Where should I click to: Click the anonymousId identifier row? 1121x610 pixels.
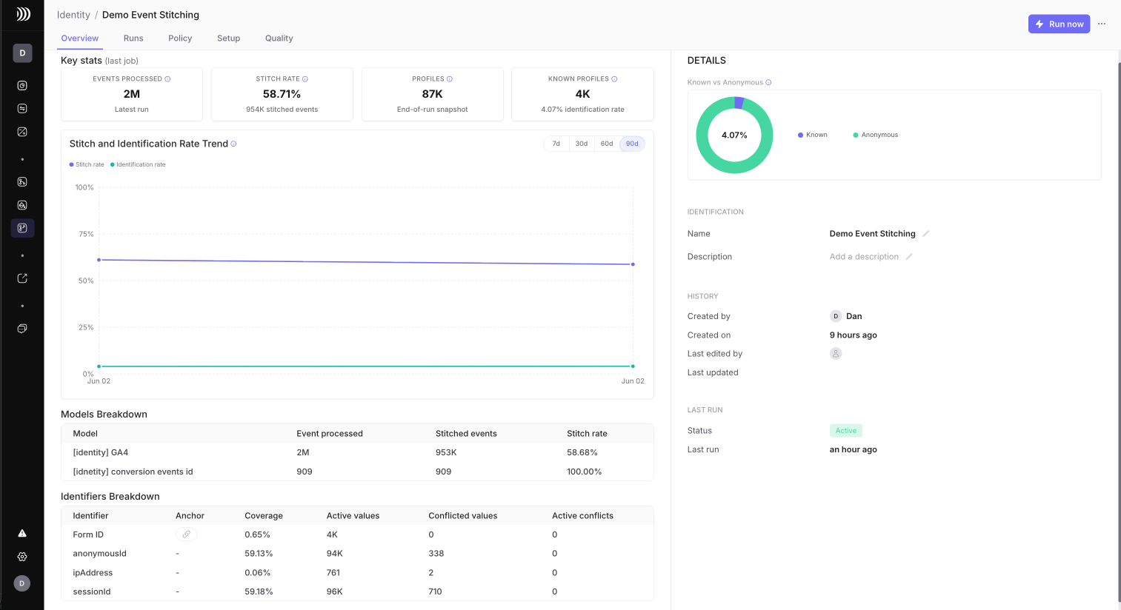[357, 554]
